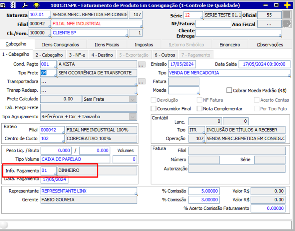Click the gray square icon beside Oficial

286,15
